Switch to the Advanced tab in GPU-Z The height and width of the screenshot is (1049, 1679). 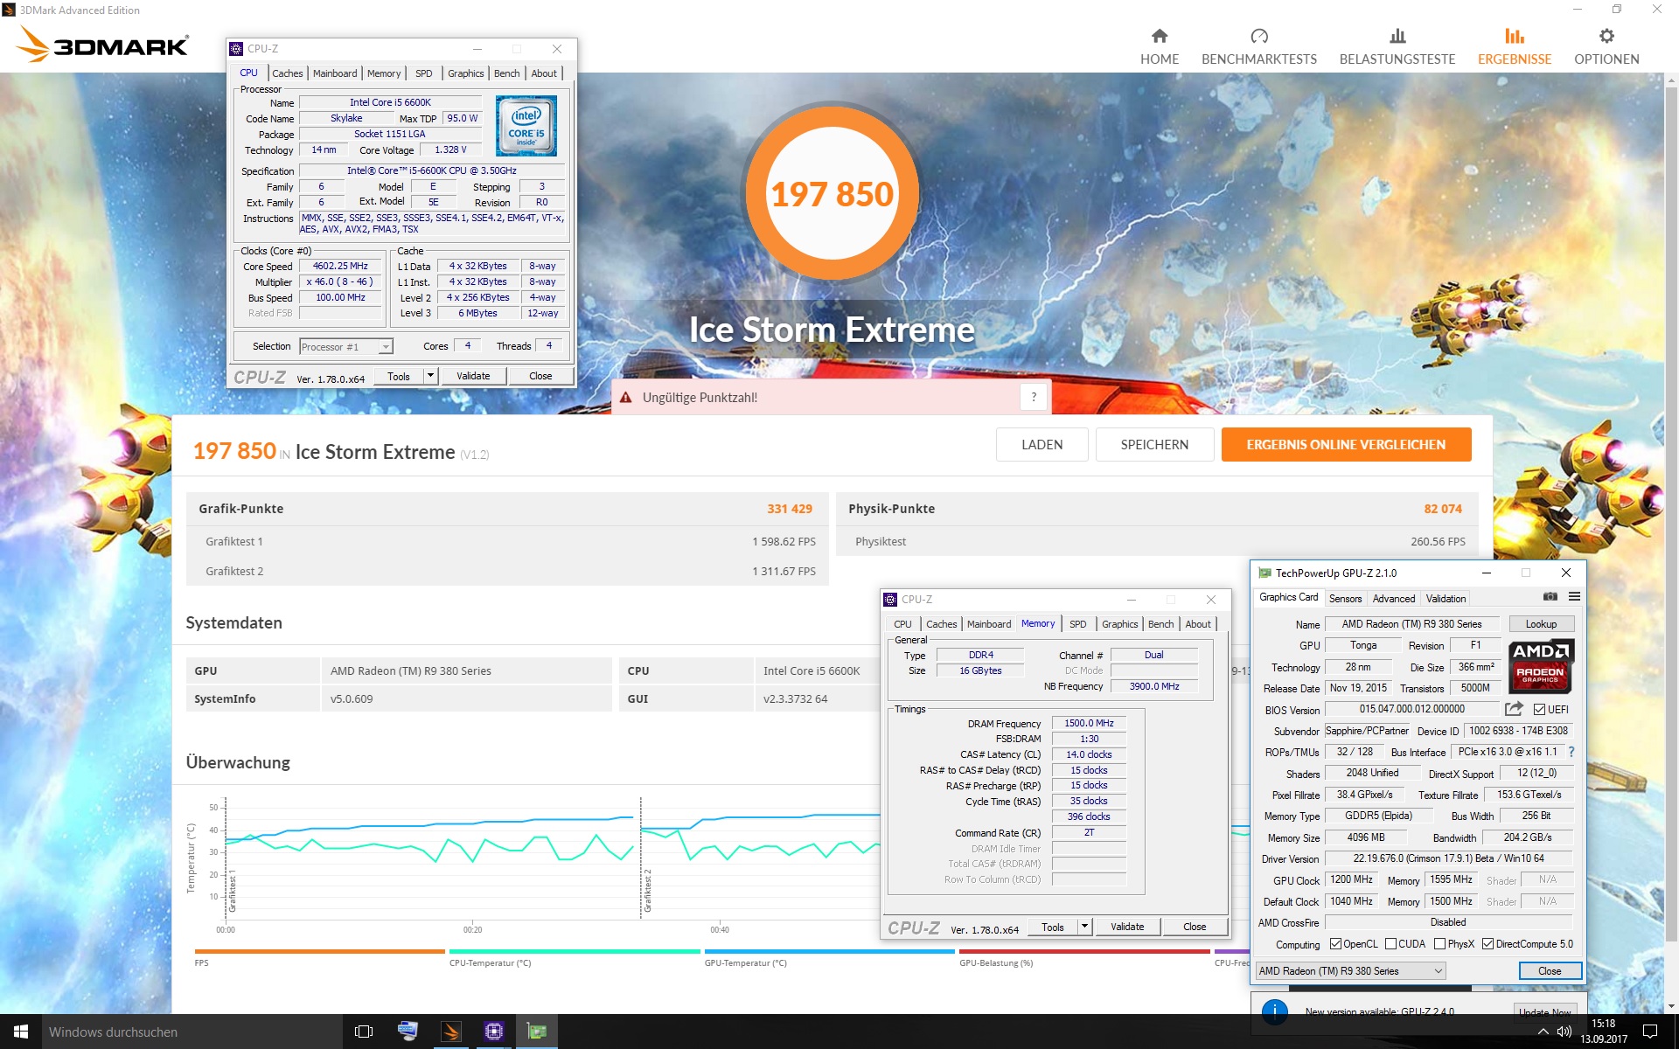pos(1393,599)
